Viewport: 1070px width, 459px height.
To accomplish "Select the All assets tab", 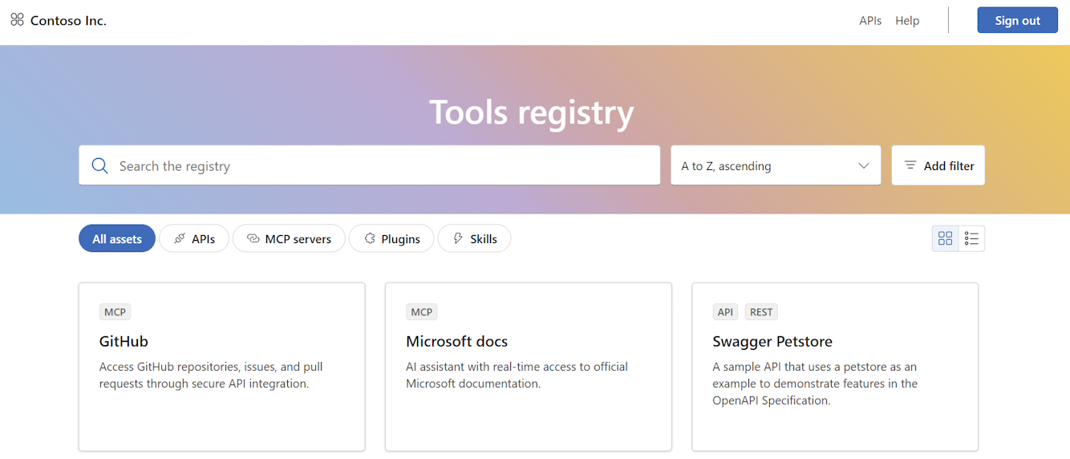I will tap(117, 238).
